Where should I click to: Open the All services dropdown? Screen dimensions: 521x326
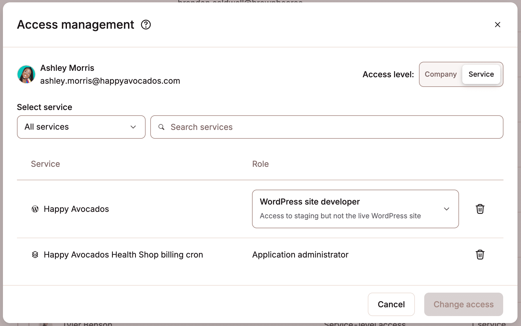click(x=81, y=127)
